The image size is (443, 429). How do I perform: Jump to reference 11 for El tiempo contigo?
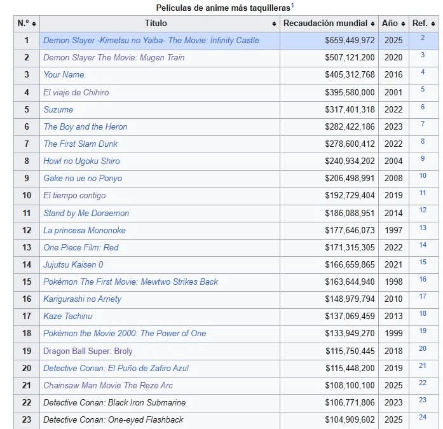coord(423,193)
